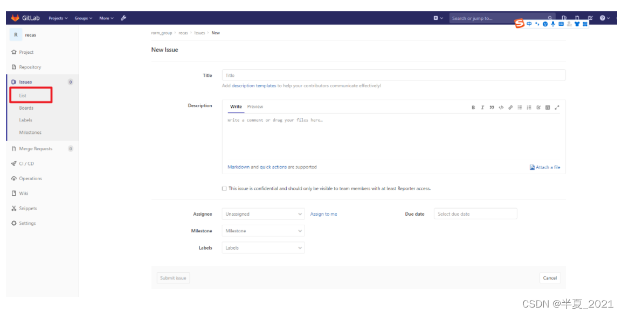Insert a numbered list
The image size is (622, 314).
pyautogui.click(x=529, y=108)
